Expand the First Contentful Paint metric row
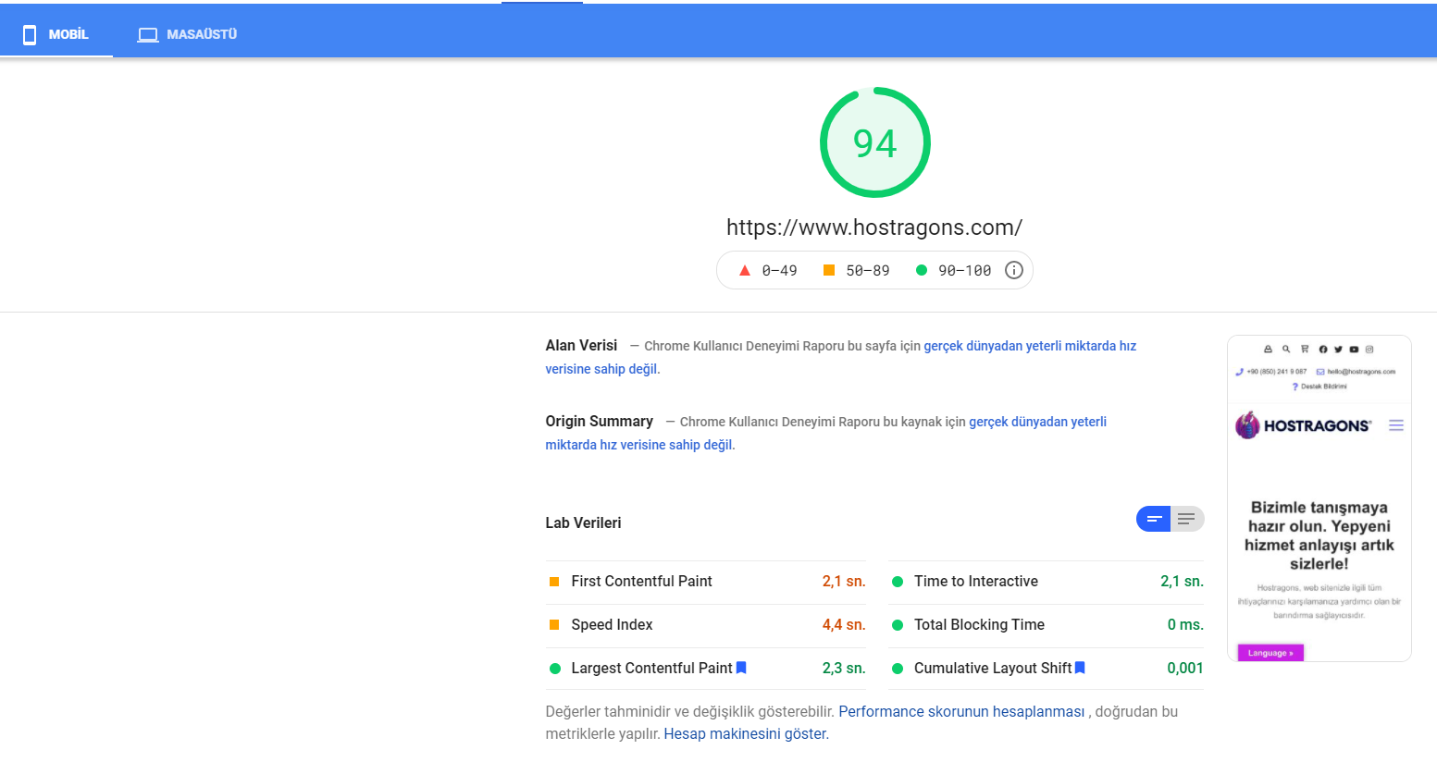This screenshot has width=1437, height=762. pos(706,582)
